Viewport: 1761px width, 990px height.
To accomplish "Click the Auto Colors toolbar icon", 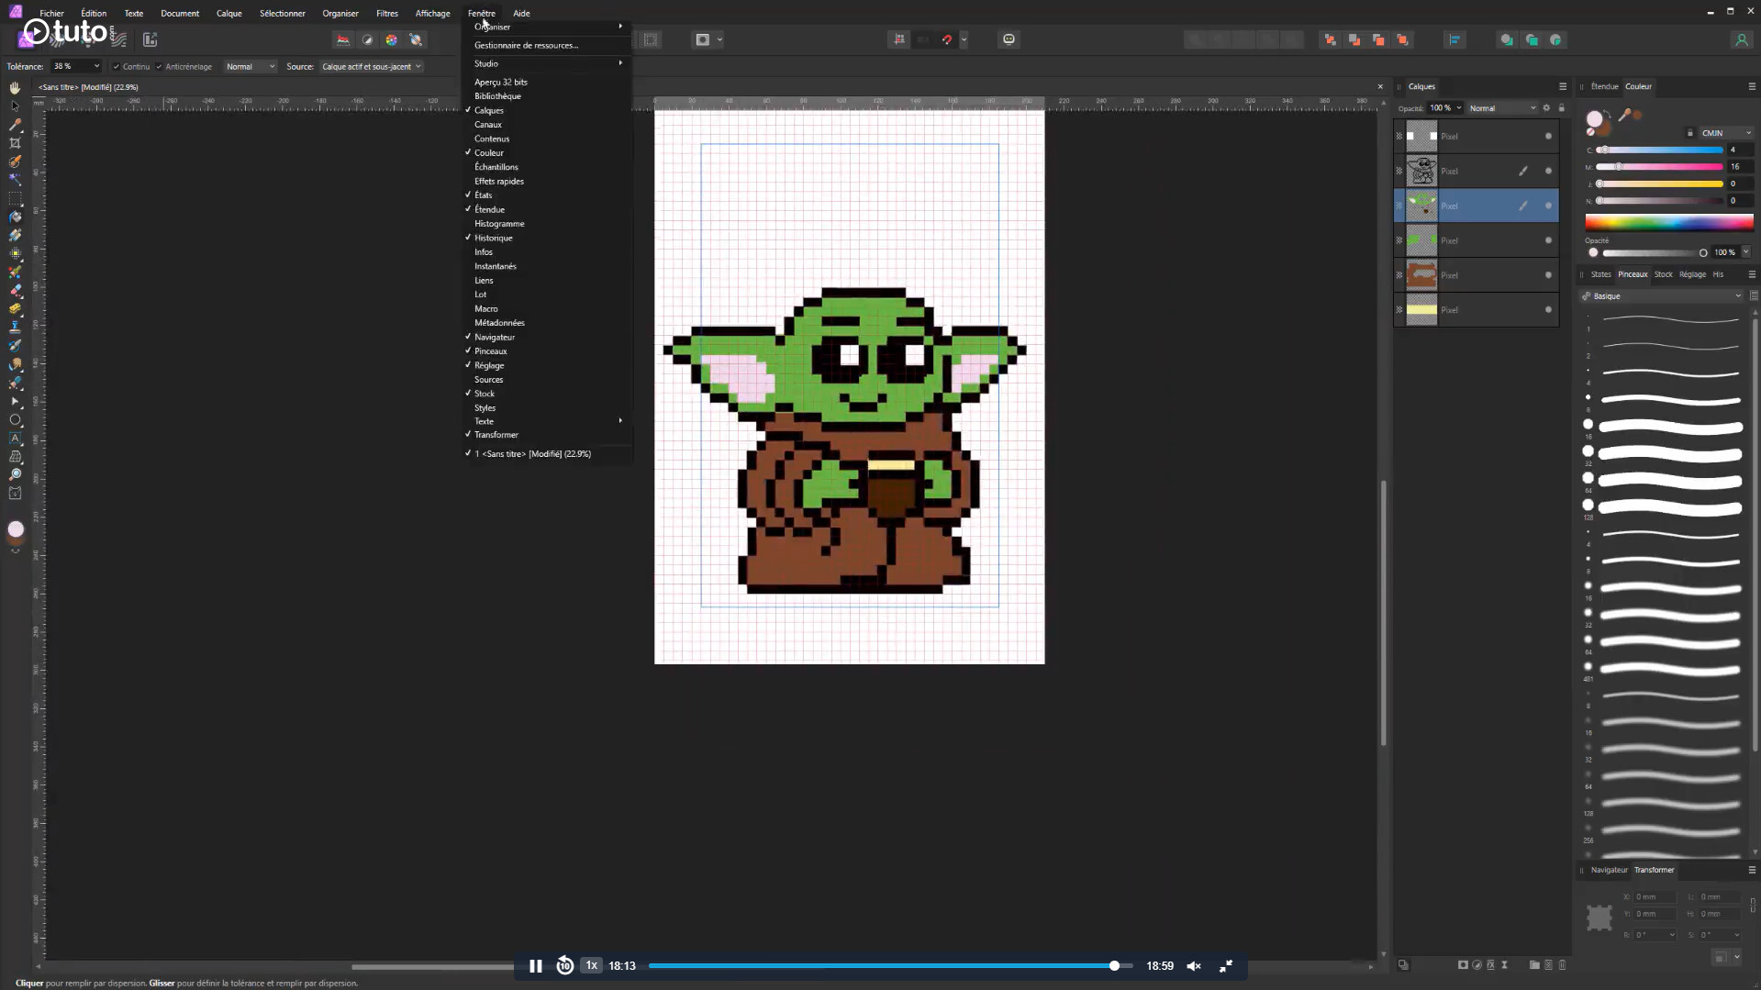I will [x=392, y=39].
